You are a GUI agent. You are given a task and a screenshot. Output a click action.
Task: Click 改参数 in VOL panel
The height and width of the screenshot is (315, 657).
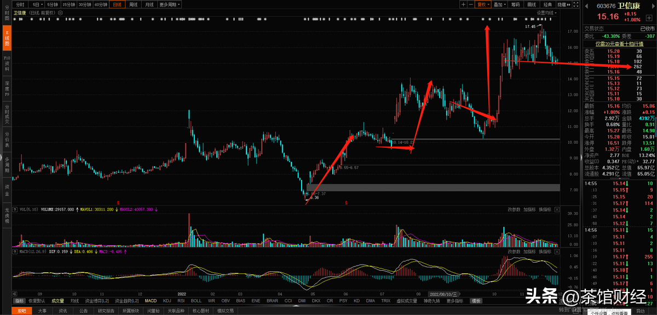(514, 209)
